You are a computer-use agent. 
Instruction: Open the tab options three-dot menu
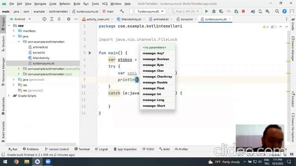pyautogui.click(x=287, y=19)
